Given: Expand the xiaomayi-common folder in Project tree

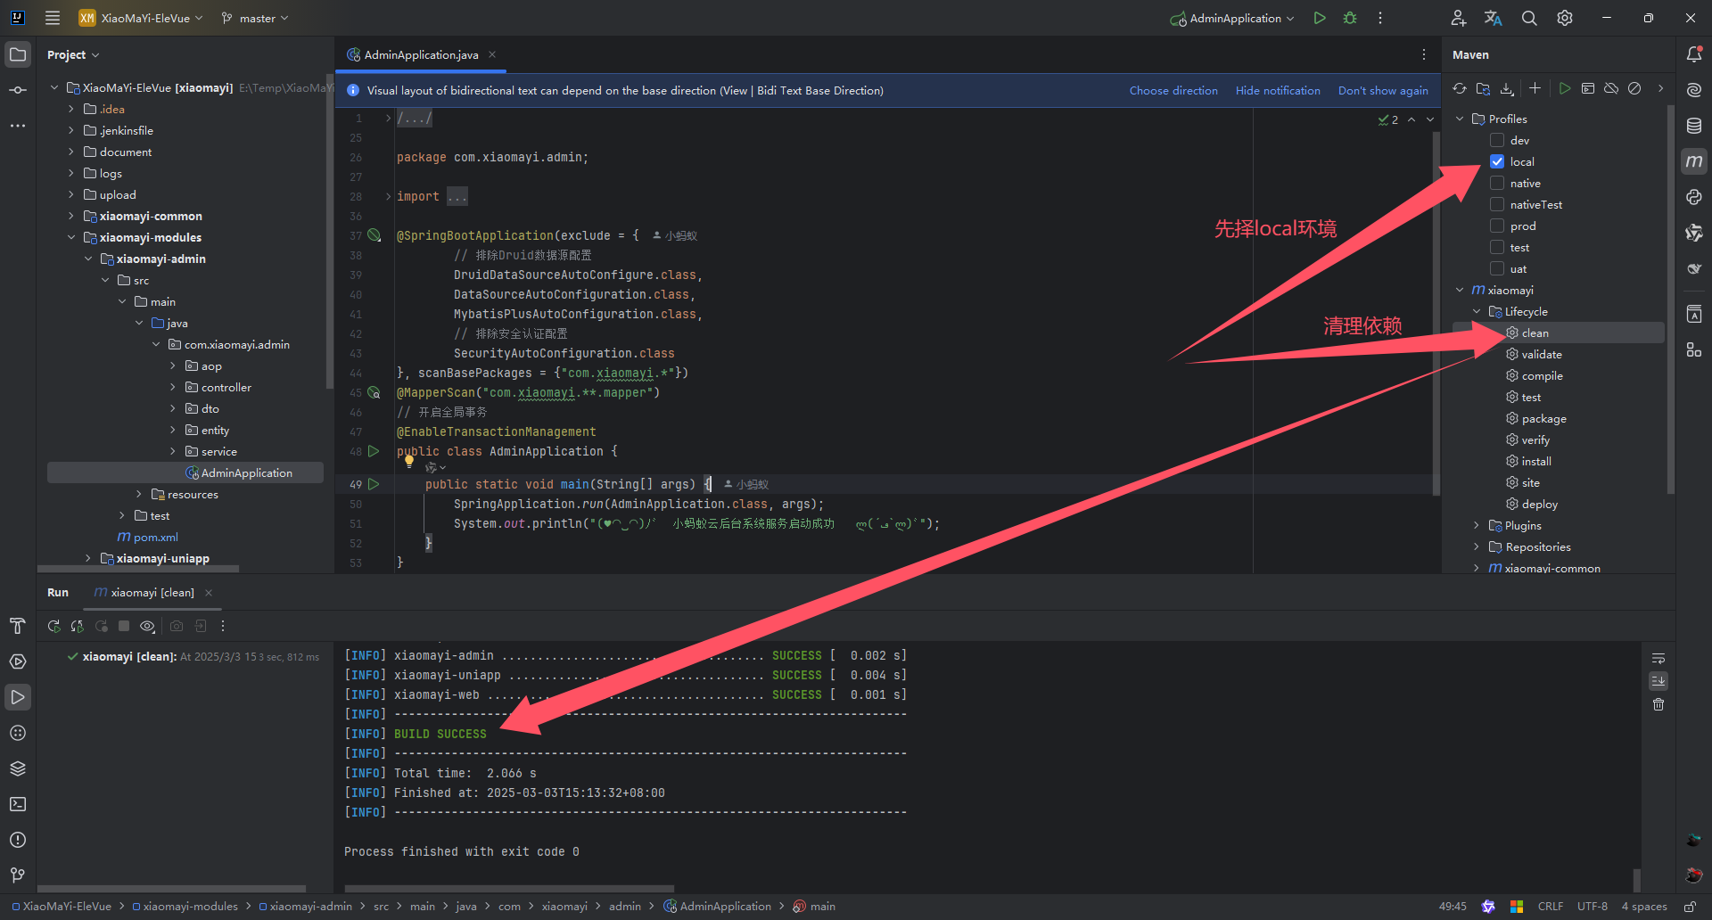Looking at the screenshot, I should click(71, 216).
